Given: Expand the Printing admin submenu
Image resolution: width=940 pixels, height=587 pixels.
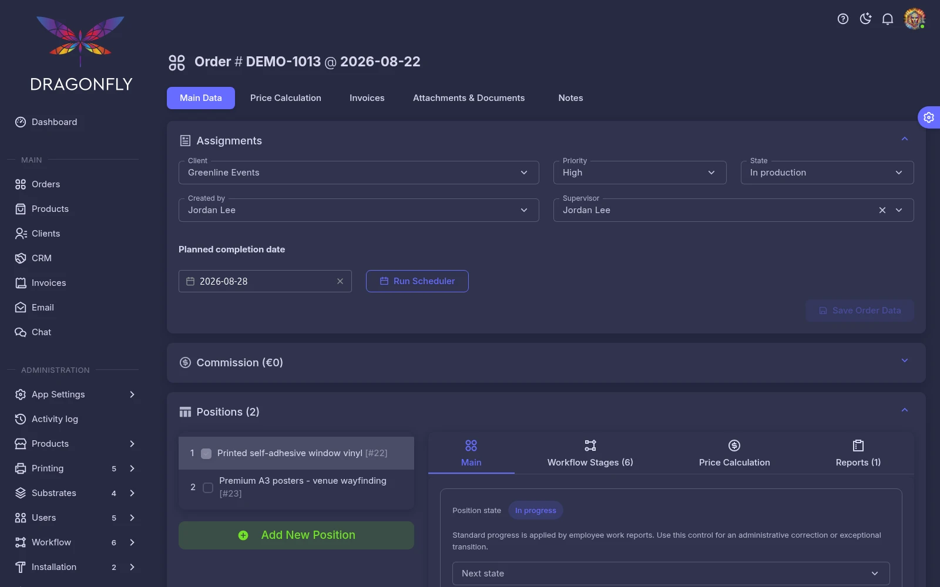Looking at the screenshot, I should pos(132,468).
